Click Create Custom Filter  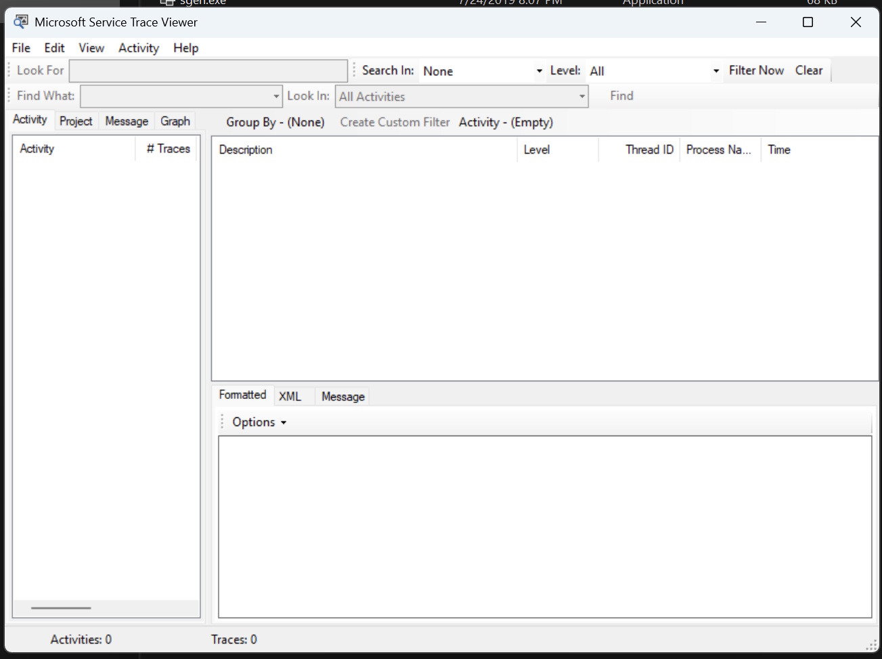click(395, 123)
